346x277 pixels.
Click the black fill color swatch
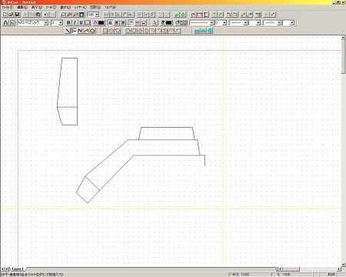tap(169, 23)
